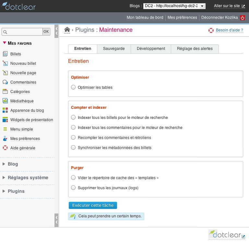Open the Besoin d'aide link
Image resolution: width=249 pixels, height=242 pixels.
[229, 30]
